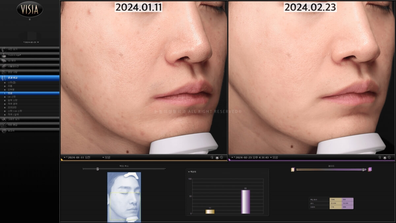
Task: Choose 적색 영역 in the comparison list
Action: pyautogui.click(x=30, y=104)
